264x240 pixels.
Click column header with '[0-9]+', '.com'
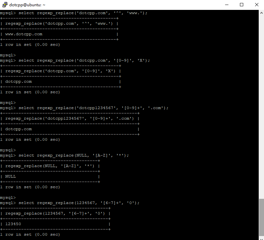(70, 119)
